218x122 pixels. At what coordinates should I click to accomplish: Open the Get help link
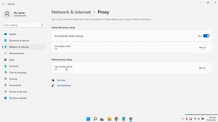tap(61, 80)
